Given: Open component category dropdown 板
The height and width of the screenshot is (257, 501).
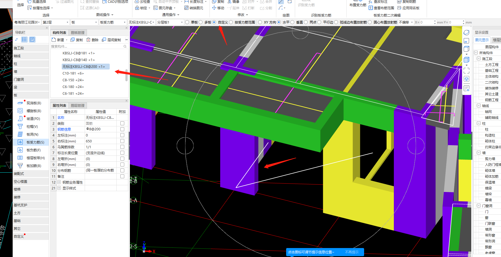Looking at the screenshot, I should coord(84,22).
